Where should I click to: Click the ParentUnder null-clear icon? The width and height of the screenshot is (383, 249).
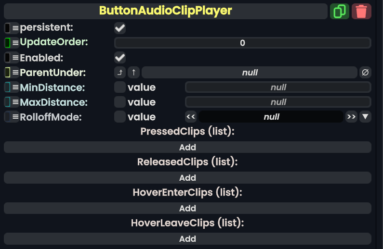pyautogui.click(x=365, y=73)
